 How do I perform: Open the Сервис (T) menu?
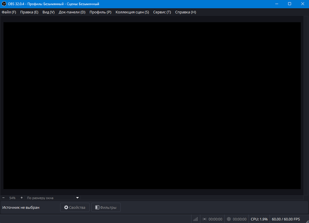coord(162,12)
